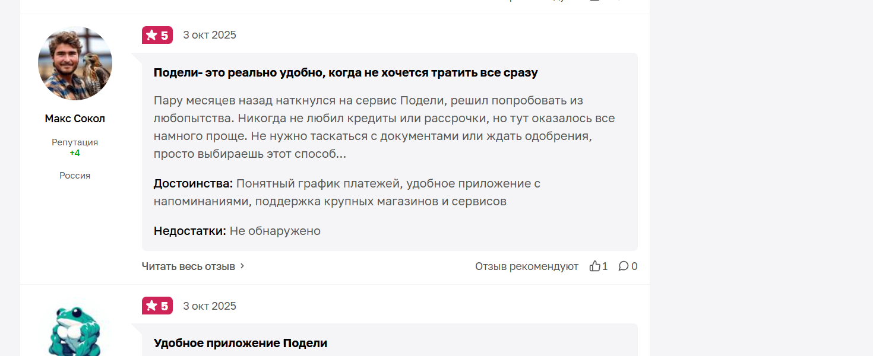Expand review via chevron after "Читать весь отзыв"
873x356 pixels.
242,266
